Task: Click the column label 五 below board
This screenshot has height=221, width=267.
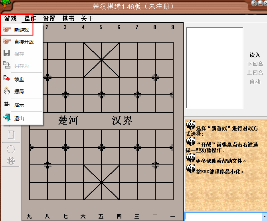Action: (x=101, y=216)
